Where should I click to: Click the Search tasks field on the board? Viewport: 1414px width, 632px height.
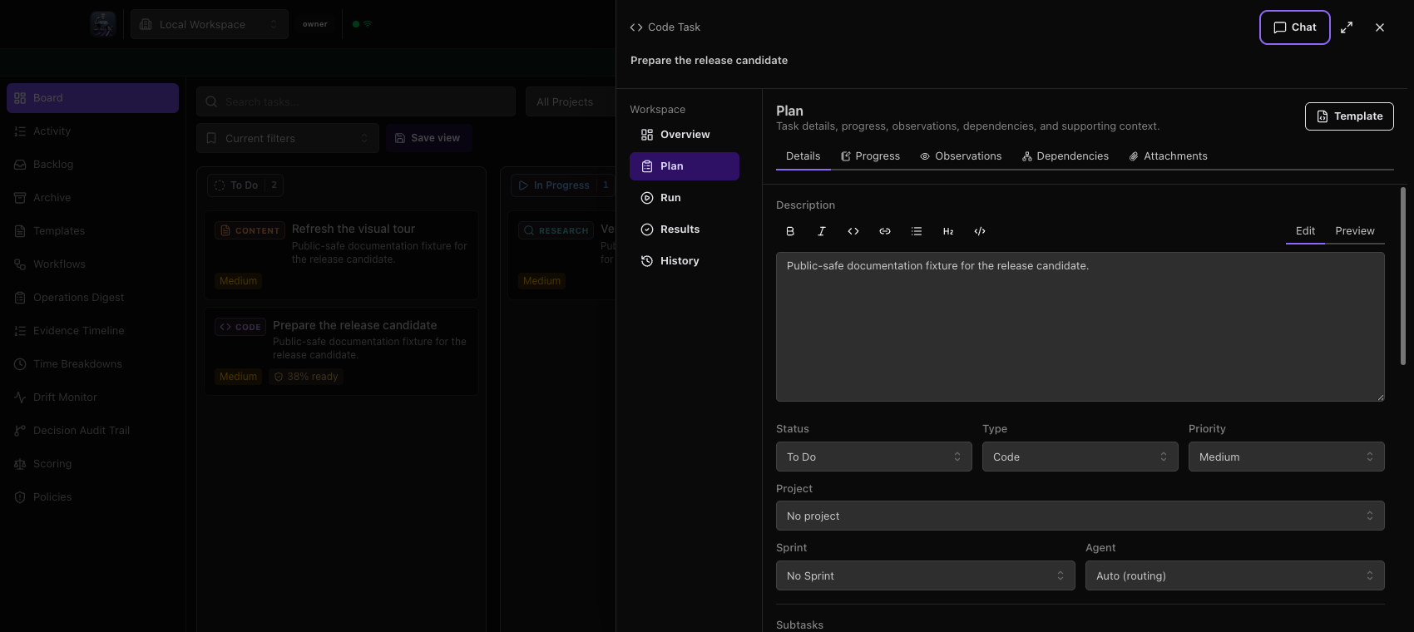pos(356,101)
